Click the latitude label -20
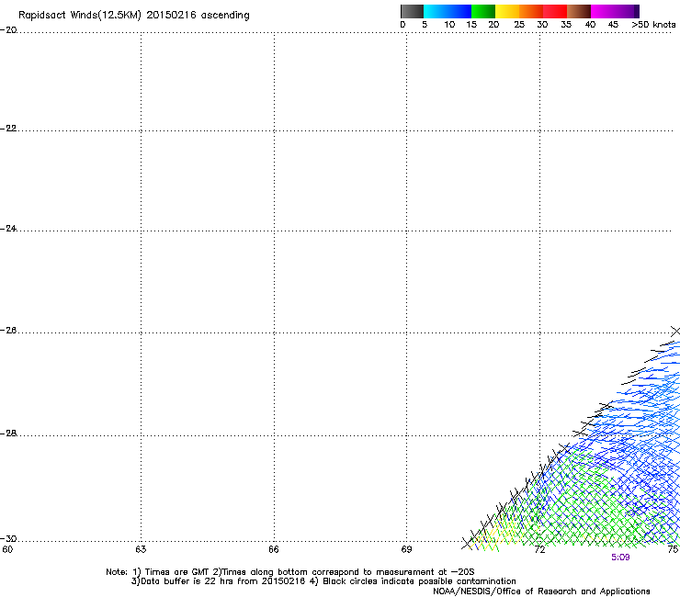680x597 pixels. [8, 30]
